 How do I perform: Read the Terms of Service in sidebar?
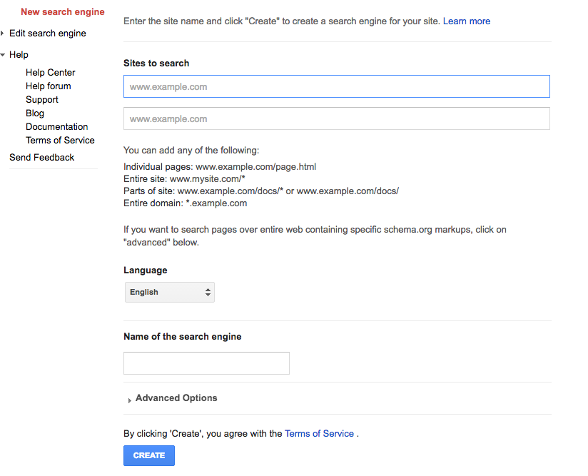(x=60, y=140)
